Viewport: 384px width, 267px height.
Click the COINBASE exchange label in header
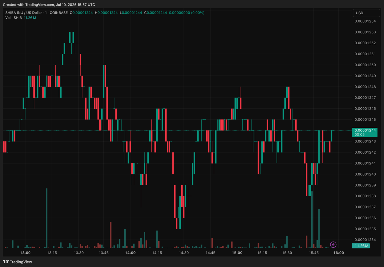[59, 13]
